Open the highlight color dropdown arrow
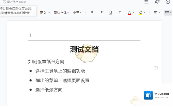173x107 pixels. (145, 13)
